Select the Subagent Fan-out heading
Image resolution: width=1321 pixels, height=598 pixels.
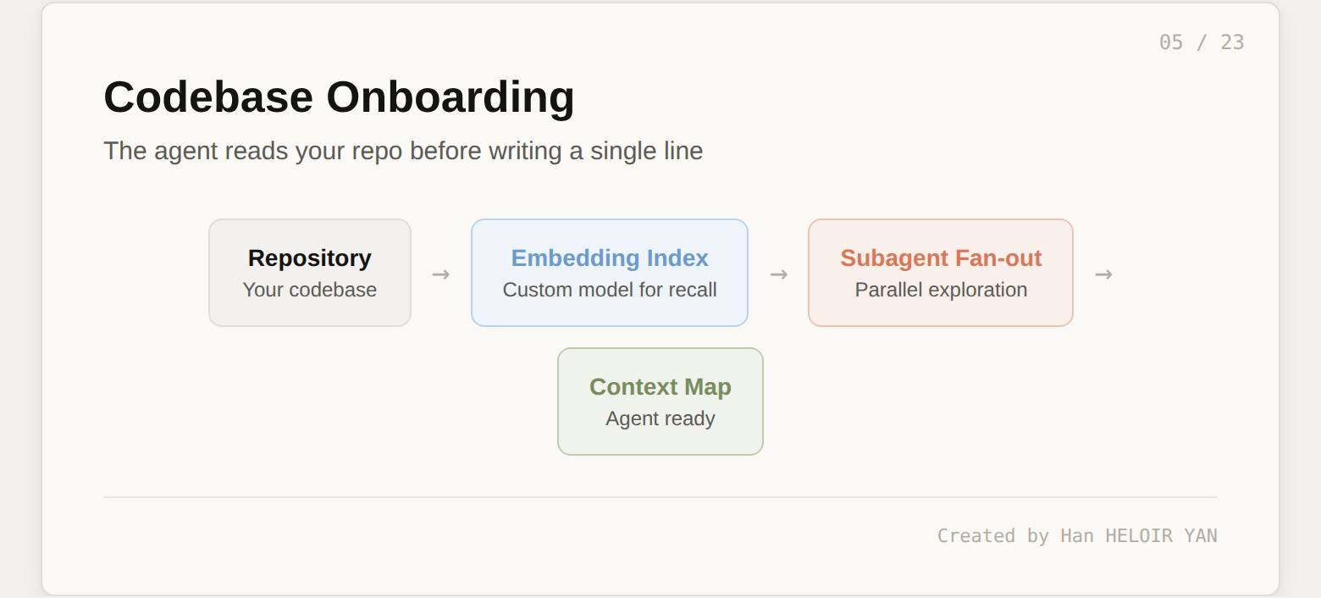(x=941, y=257)
